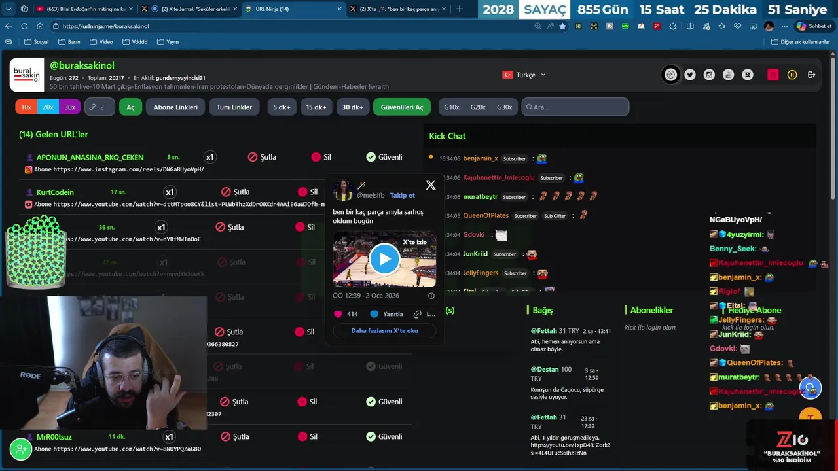Open the tab actions chevron menu

tap(9, 9)
